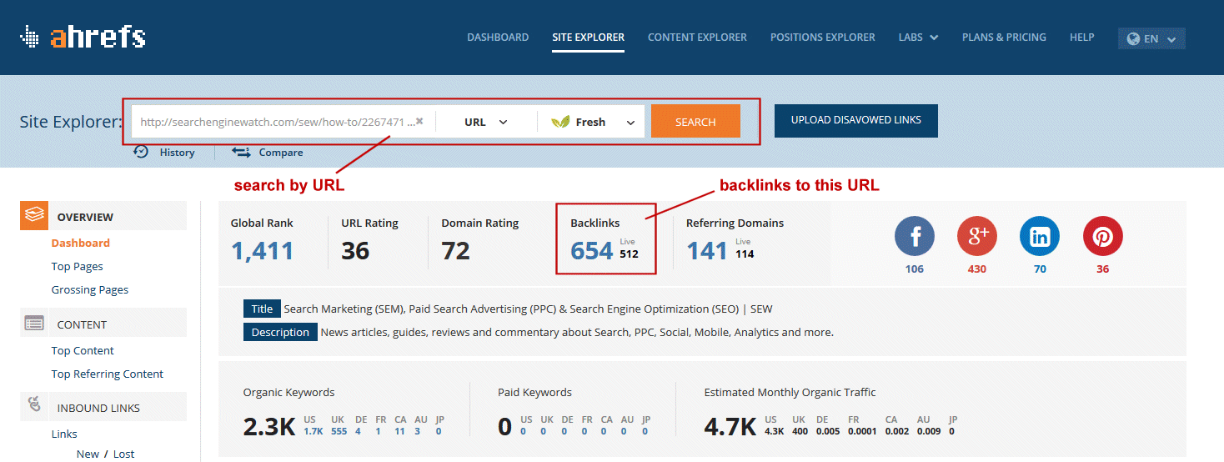Viewport: 1224px width, 462px height.
Task: Open the LinkedIn shares icon
Action: pos(1040,236)
